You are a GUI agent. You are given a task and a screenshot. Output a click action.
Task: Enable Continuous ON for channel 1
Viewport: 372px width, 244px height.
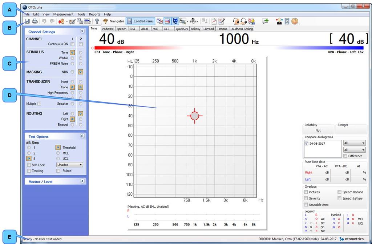coord(72,44)
